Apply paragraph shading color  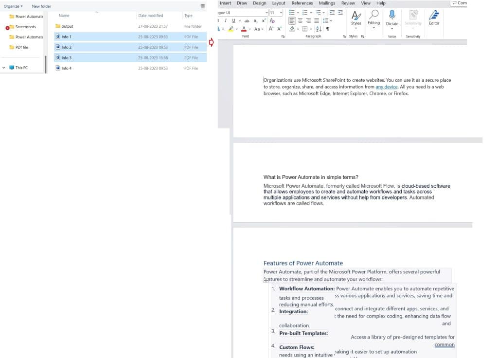coord(292,29)
